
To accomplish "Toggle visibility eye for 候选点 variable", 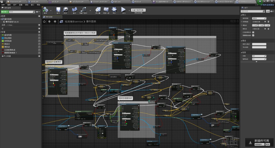I will [39, 44].
